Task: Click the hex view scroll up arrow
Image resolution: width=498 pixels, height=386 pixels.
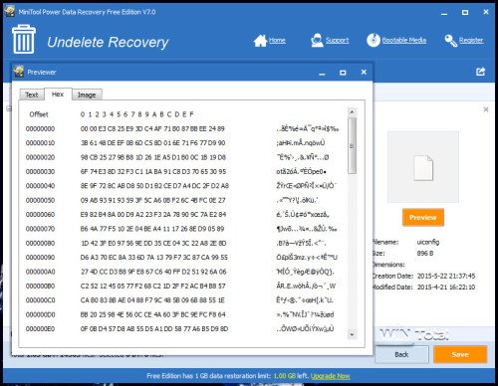Action: tap(353, 111)
